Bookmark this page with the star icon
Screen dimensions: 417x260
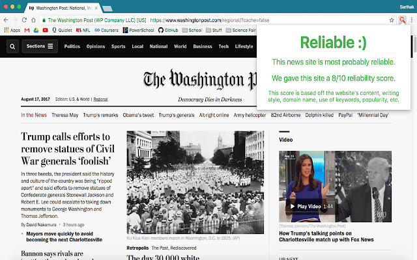[392, 20]
